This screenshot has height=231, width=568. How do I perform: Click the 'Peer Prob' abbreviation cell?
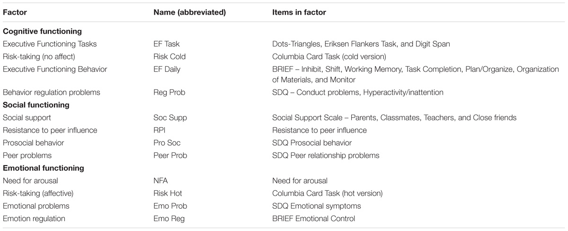pos(170,155)
